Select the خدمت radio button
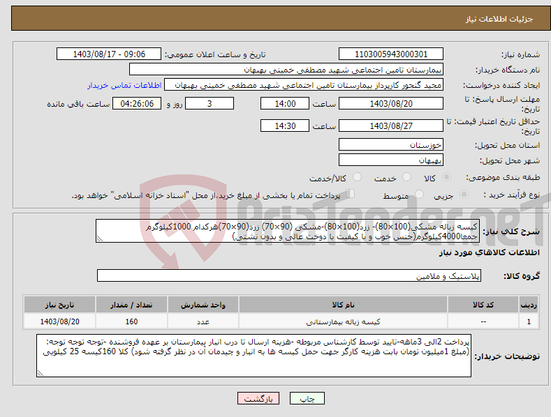 [x=406, y=177]
